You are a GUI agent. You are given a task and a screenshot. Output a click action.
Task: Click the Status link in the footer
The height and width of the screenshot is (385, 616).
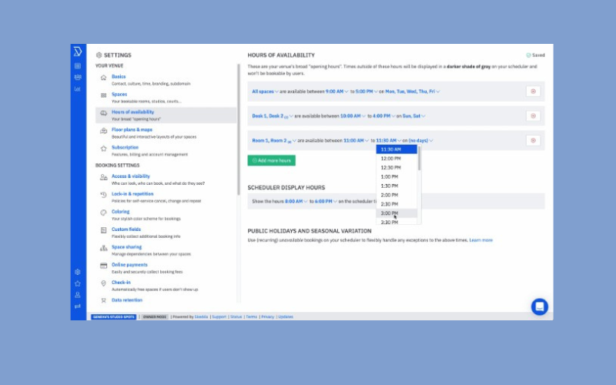click(x=236, y=316)
